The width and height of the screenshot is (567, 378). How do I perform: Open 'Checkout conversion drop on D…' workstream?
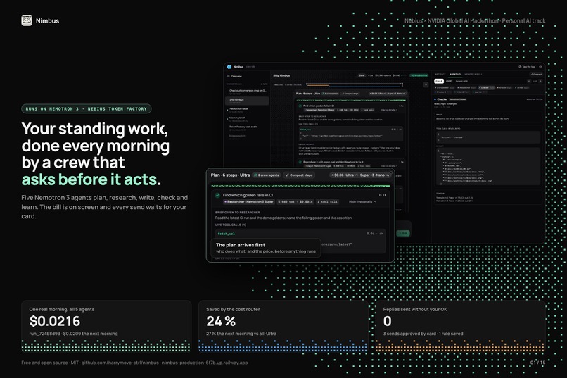[248, 92]
